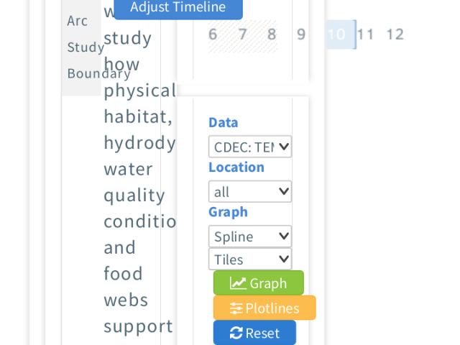Image resolution: width=460 pixels, height=345 pixels.
Task: Open the Spline graph type dropdown
Action: tap(250, 236)
